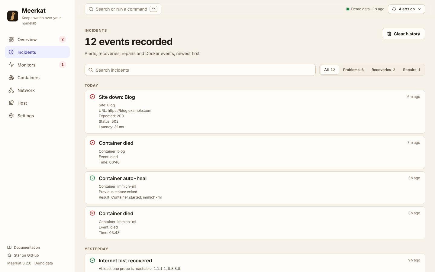Click the Monitors badge showing 1
Viewport: 435px width, 272px height.
coord(63,65)
